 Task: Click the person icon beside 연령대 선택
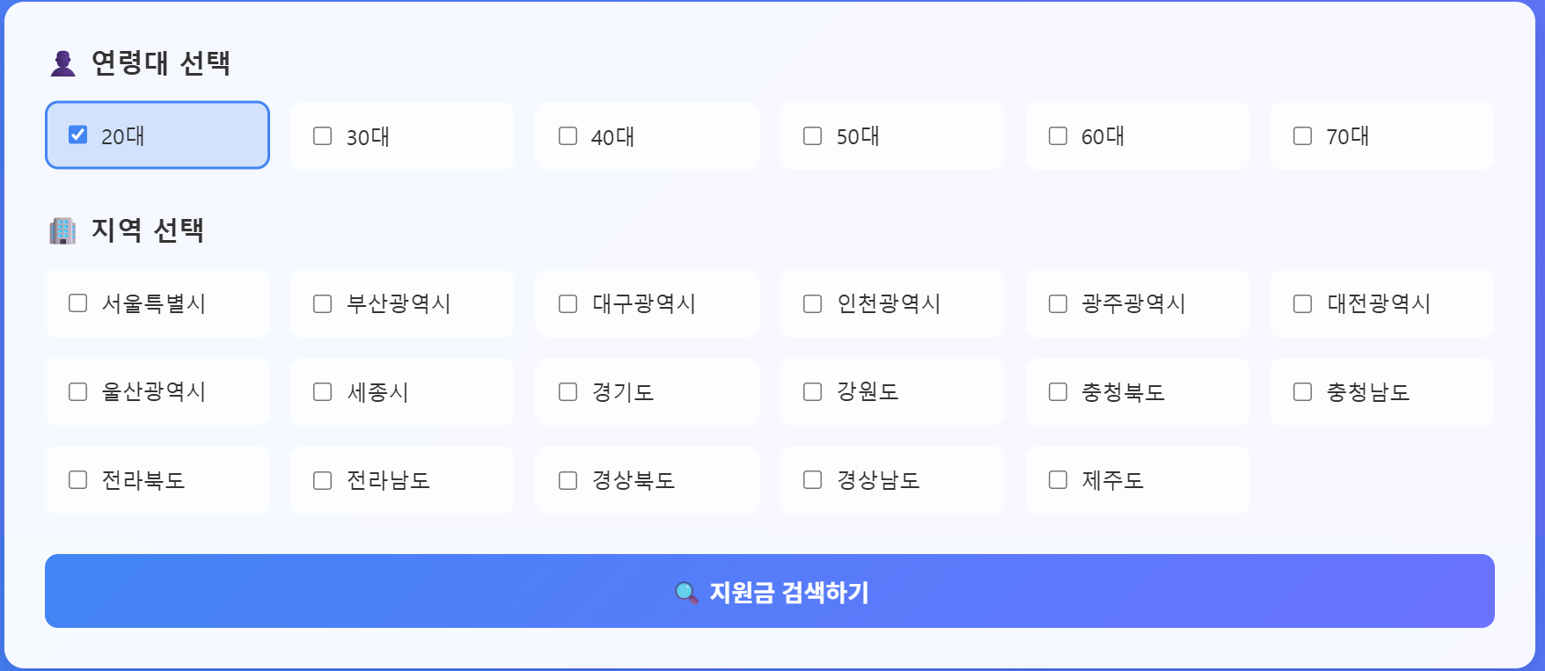(x=61, y=62)
